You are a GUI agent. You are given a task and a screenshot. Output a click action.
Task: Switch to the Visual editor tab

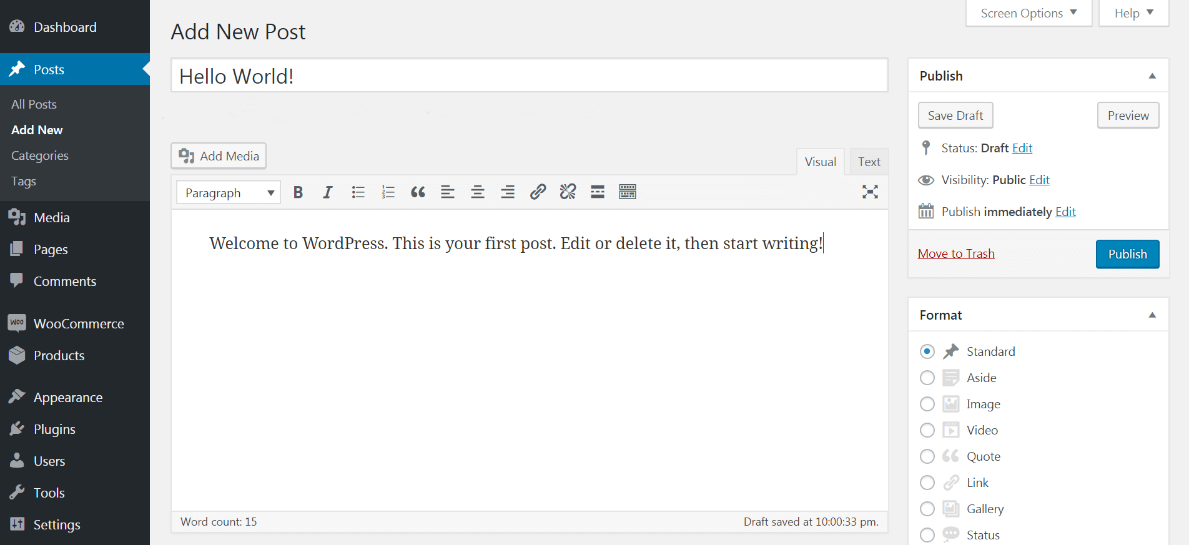(x=821, y=162)
